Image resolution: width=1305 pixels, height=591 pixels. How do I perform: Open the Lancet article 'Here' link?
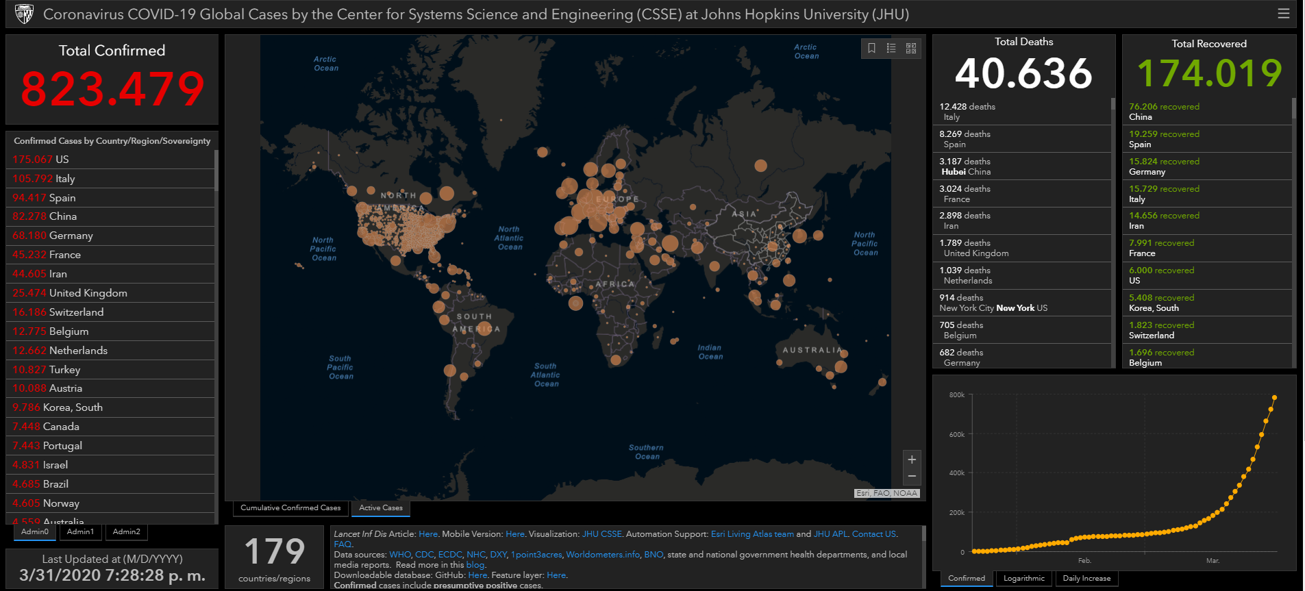tap(428, 534)
